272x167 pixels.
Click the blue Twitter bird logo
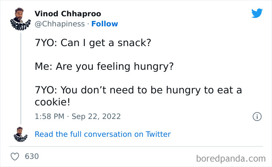point(257,14)
